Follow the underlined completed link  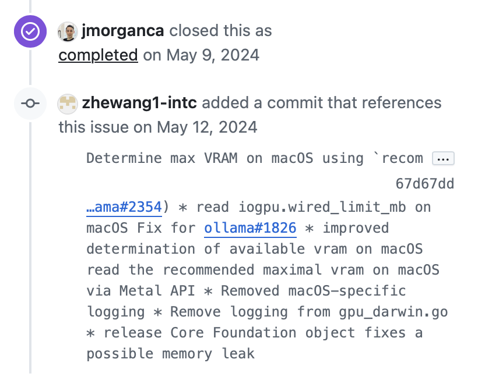[98, 55]
